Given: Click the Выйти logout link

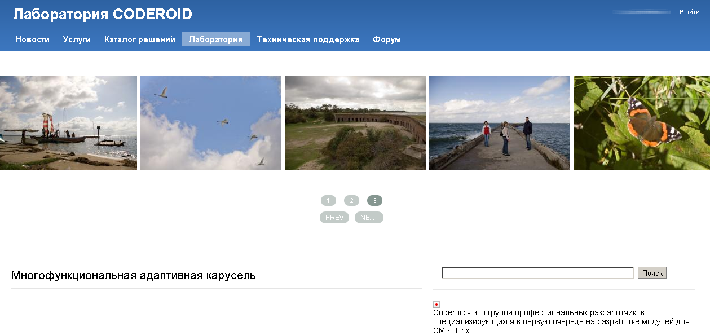Looking at the screenshot, I should pos(689,12).
